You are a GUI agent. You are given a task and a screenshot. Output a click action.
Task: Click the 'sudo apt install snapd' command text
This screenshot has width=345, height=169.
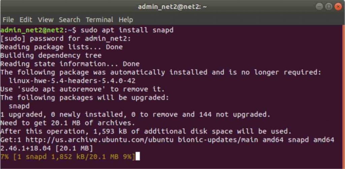[x=127, y=30]
